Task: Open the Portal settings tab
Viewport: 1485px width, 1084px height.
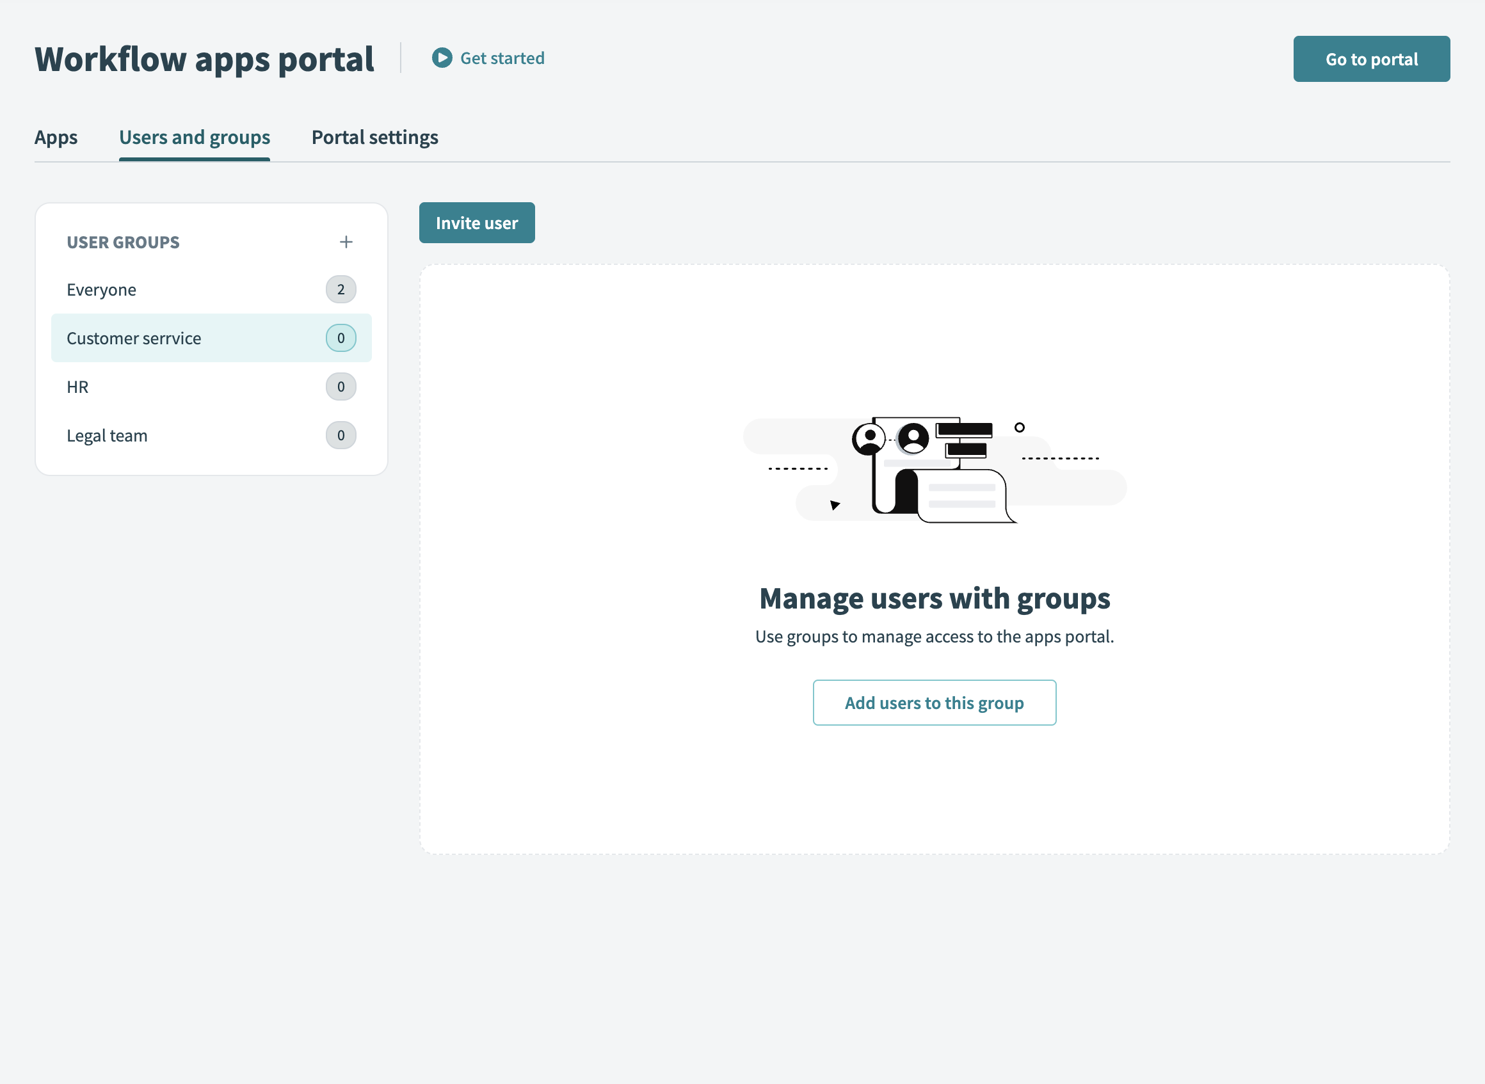Action: [x=374, y=137]
